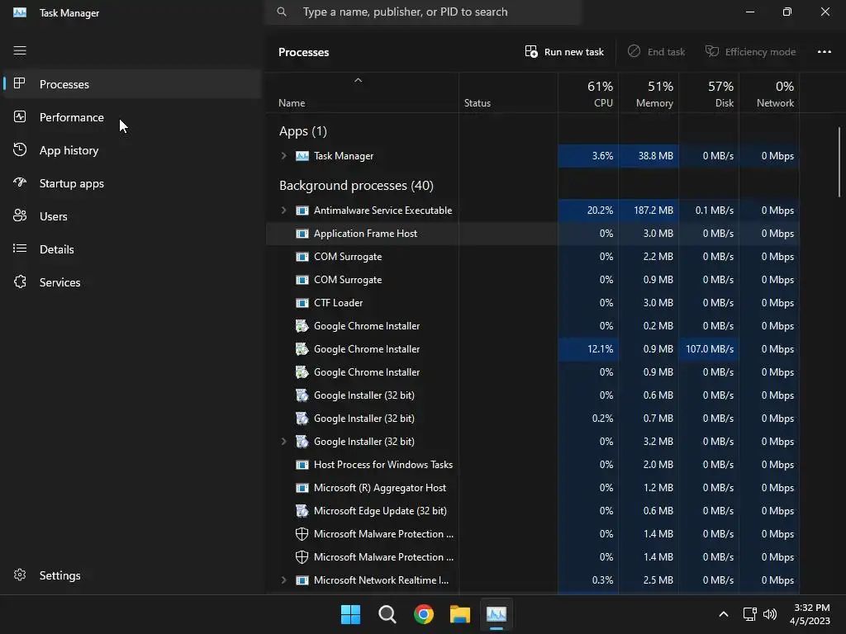Viewport: 846px width, 634px height.
Task: Click the Processes sidebar icon
Action: pyautogui.click(x=20, y=83)
